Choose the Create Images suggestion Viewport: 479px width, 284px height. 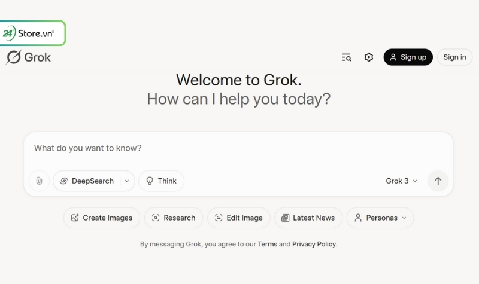click(x=102, y=218)
